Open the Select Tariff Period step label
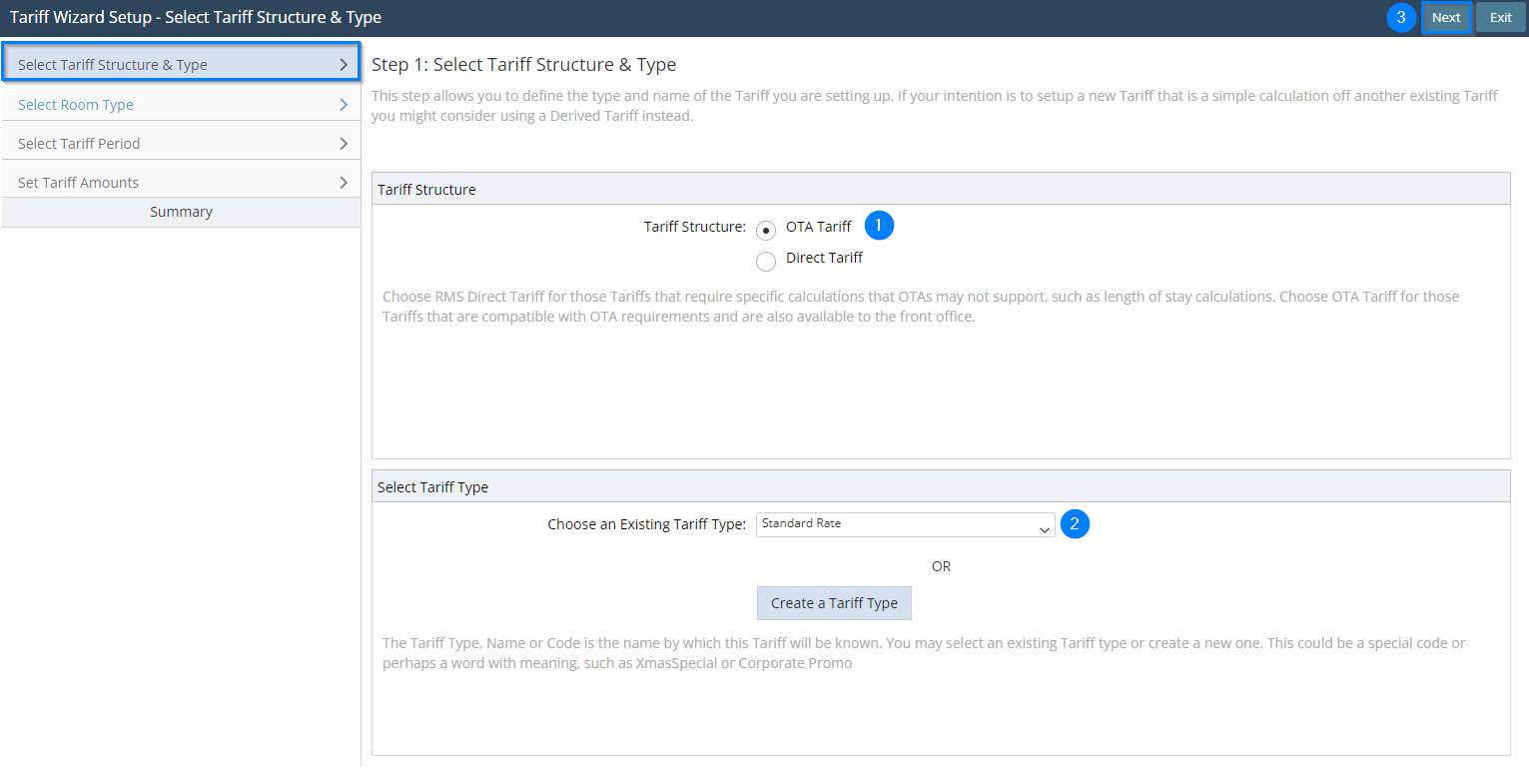Image resolution: width=1529 pixels, height=770 pixels. point(79,144)
